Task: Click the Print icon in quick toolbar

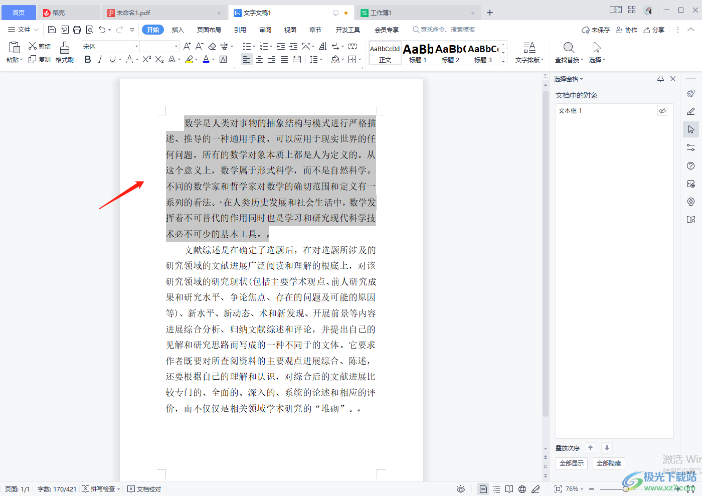Action: tap(77, 30)
